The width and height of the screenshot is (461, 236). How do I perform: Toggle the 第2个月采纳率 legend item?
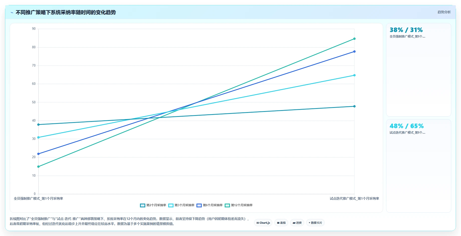click(153, 205)
